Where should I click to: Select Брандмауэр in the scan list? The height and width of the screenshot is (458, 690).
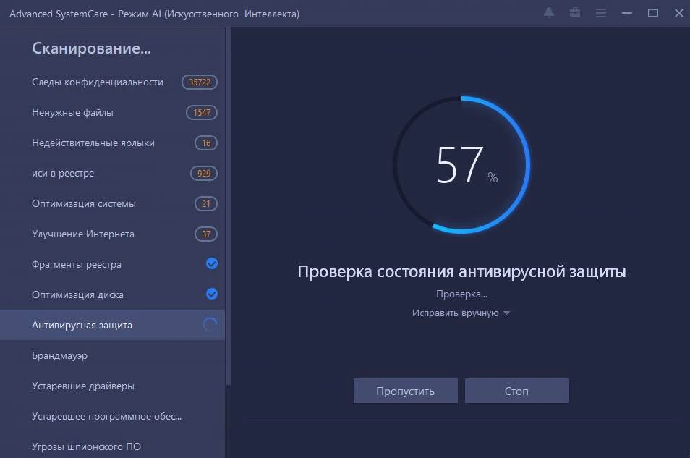coord(112,355)
